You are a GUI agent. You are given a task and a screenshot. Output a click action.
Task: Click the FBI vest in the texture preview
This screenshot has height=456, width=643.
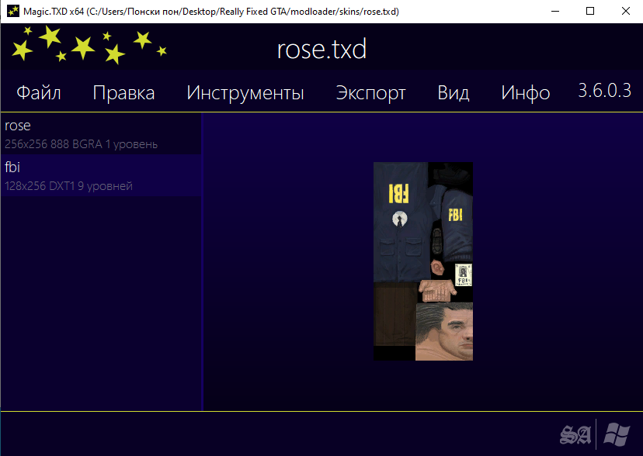[400, 221]
